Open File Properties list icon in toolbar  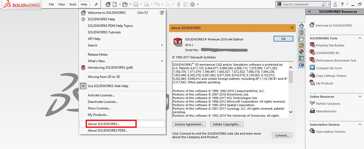point(186,4)
